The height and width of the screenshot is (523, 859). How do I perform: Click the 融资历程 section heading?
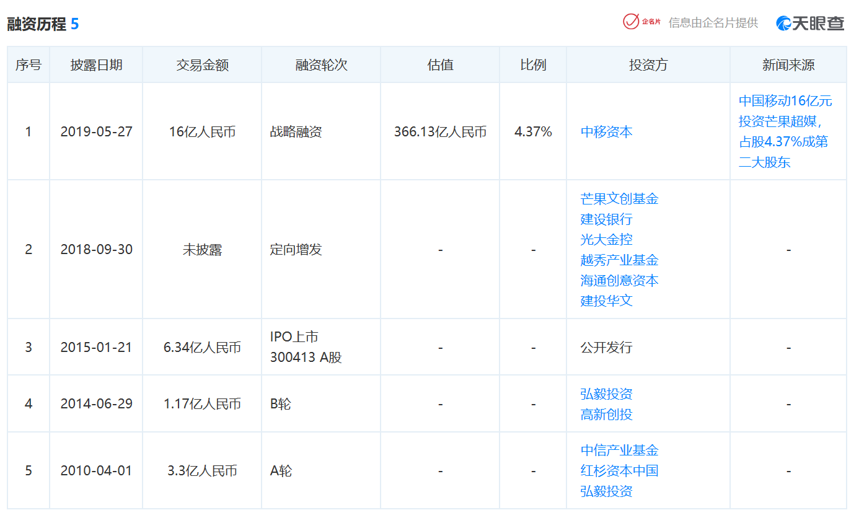pyautogui.click(x=37, y=24)
